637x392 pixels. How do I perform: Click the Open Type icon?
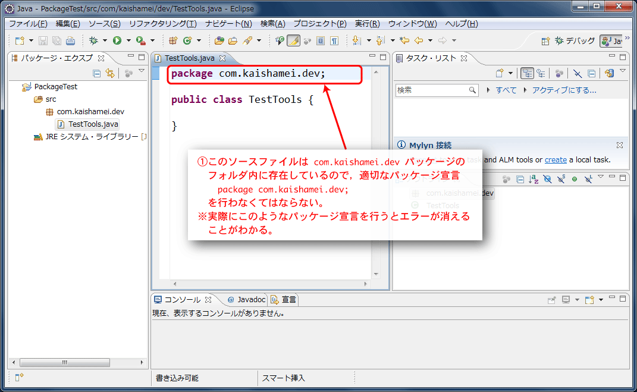point(219,40)
